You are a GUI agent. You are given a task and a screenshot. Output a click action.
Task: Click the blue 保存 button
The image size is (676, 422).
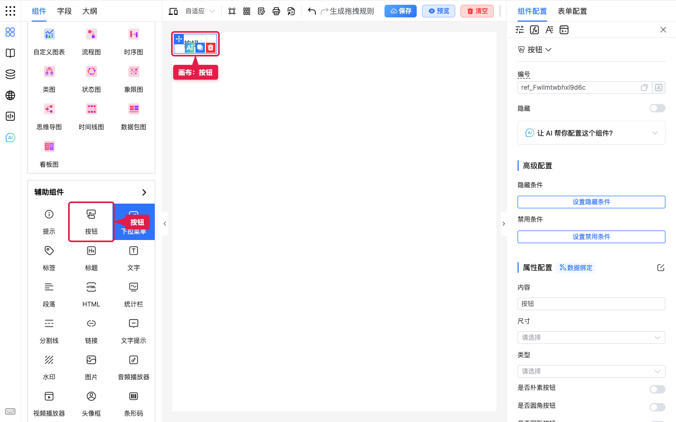(400, 11)
